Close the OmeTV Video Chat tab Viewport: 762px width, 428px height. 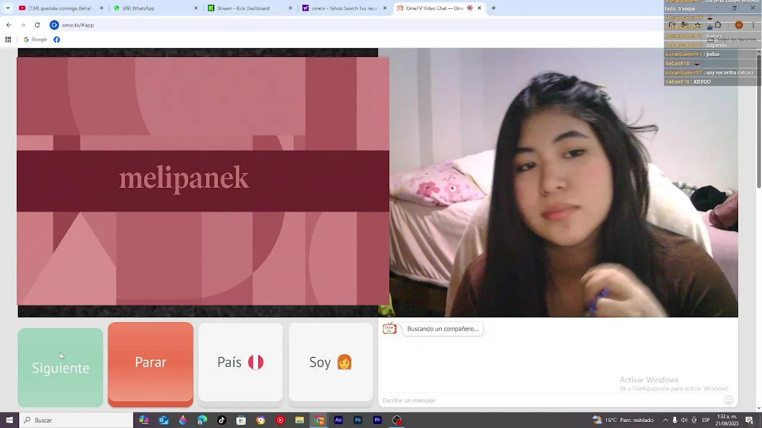click(x=479, y=8)
